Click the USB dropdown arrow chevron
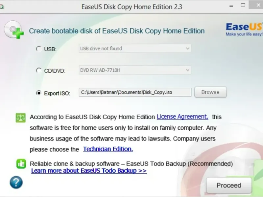Image resolution: width=263 pixels, height=197 pixels. (188, 49)
